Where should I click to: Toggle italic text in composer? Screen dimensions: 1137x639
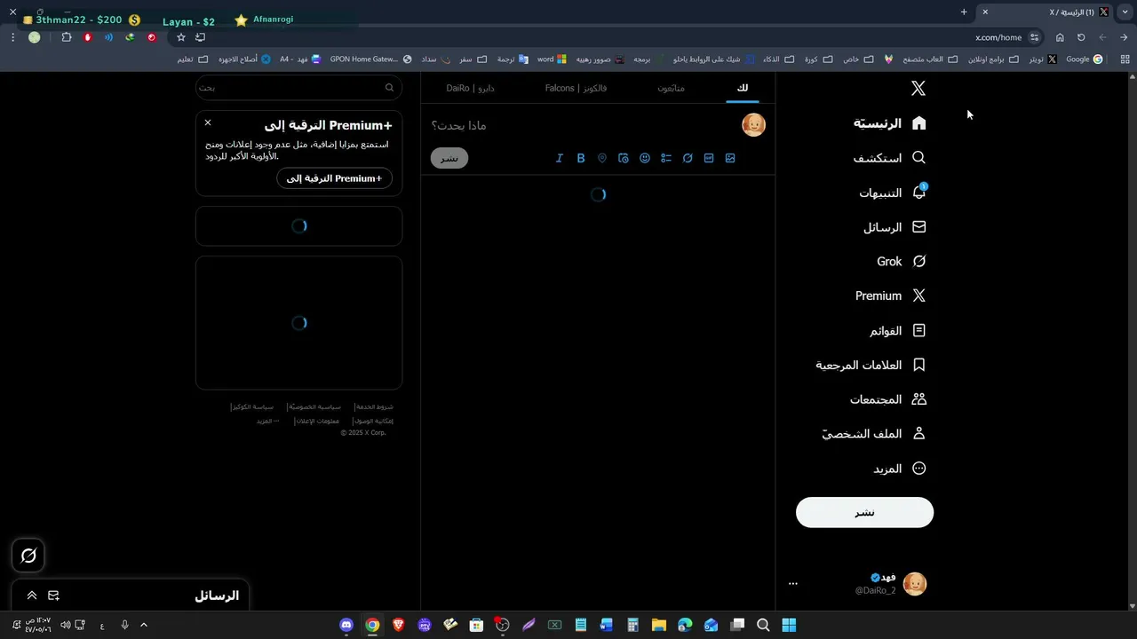[x=560, y=158]
